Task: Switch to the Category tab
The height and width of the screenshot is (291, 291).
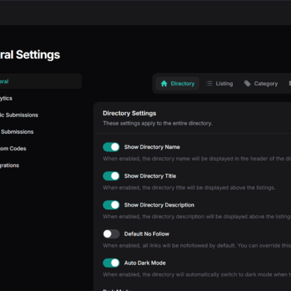Action: [261, 83]
